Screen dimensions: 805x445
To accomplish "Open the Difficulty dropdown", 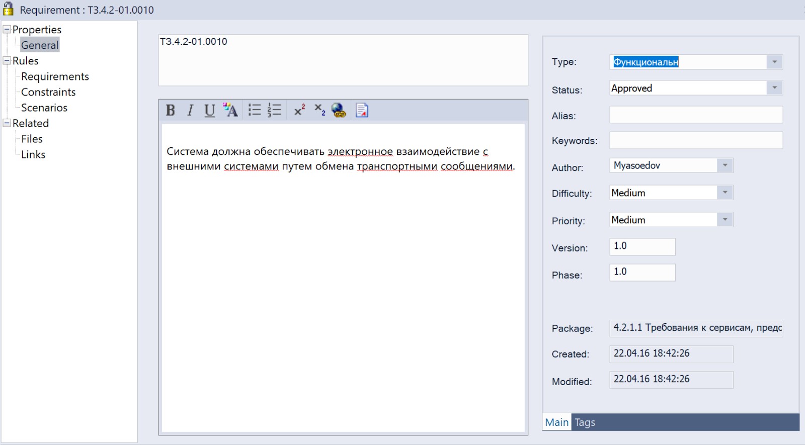I will coord(725,192).
